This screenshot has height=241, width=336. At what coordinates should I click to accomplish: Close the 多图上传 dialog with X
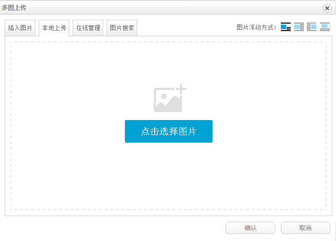click(327, 8)
